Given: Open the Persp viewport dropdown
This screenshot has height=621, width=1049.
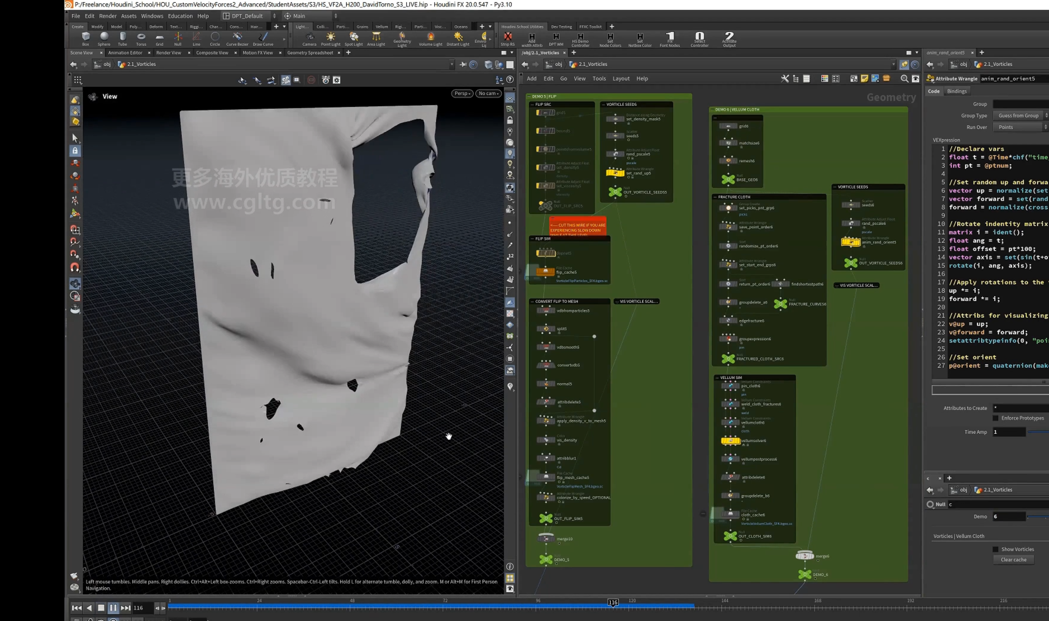Looking at the screenshot, I should (462, 93).
